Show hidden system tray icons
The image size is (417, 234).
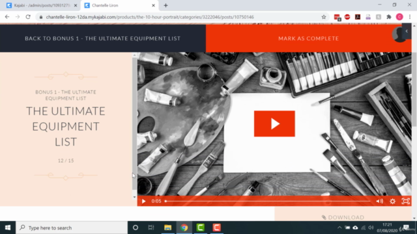coord(339,227)
